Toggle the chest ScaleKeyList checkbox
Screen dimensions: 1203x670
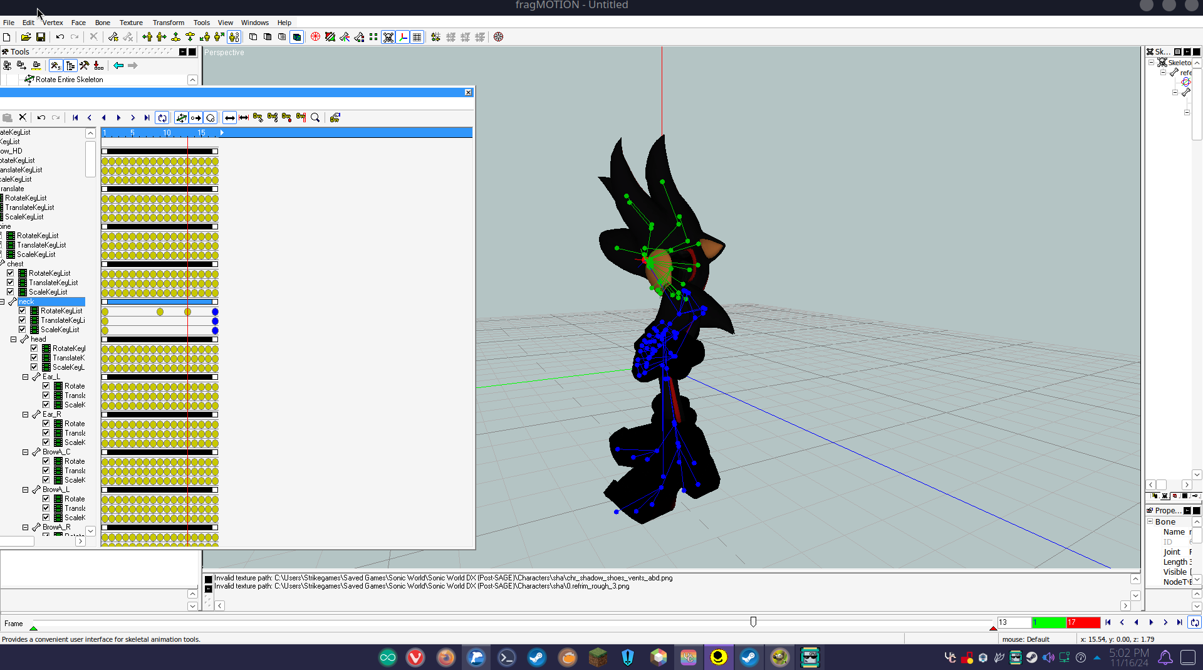11,292
